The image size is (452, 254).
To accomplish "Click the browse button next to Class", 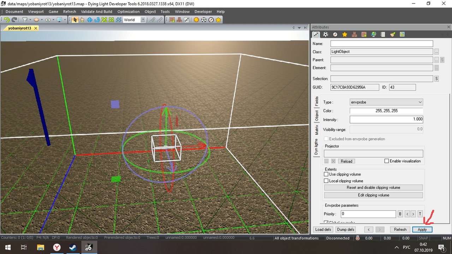I will (x=436, y=52).
